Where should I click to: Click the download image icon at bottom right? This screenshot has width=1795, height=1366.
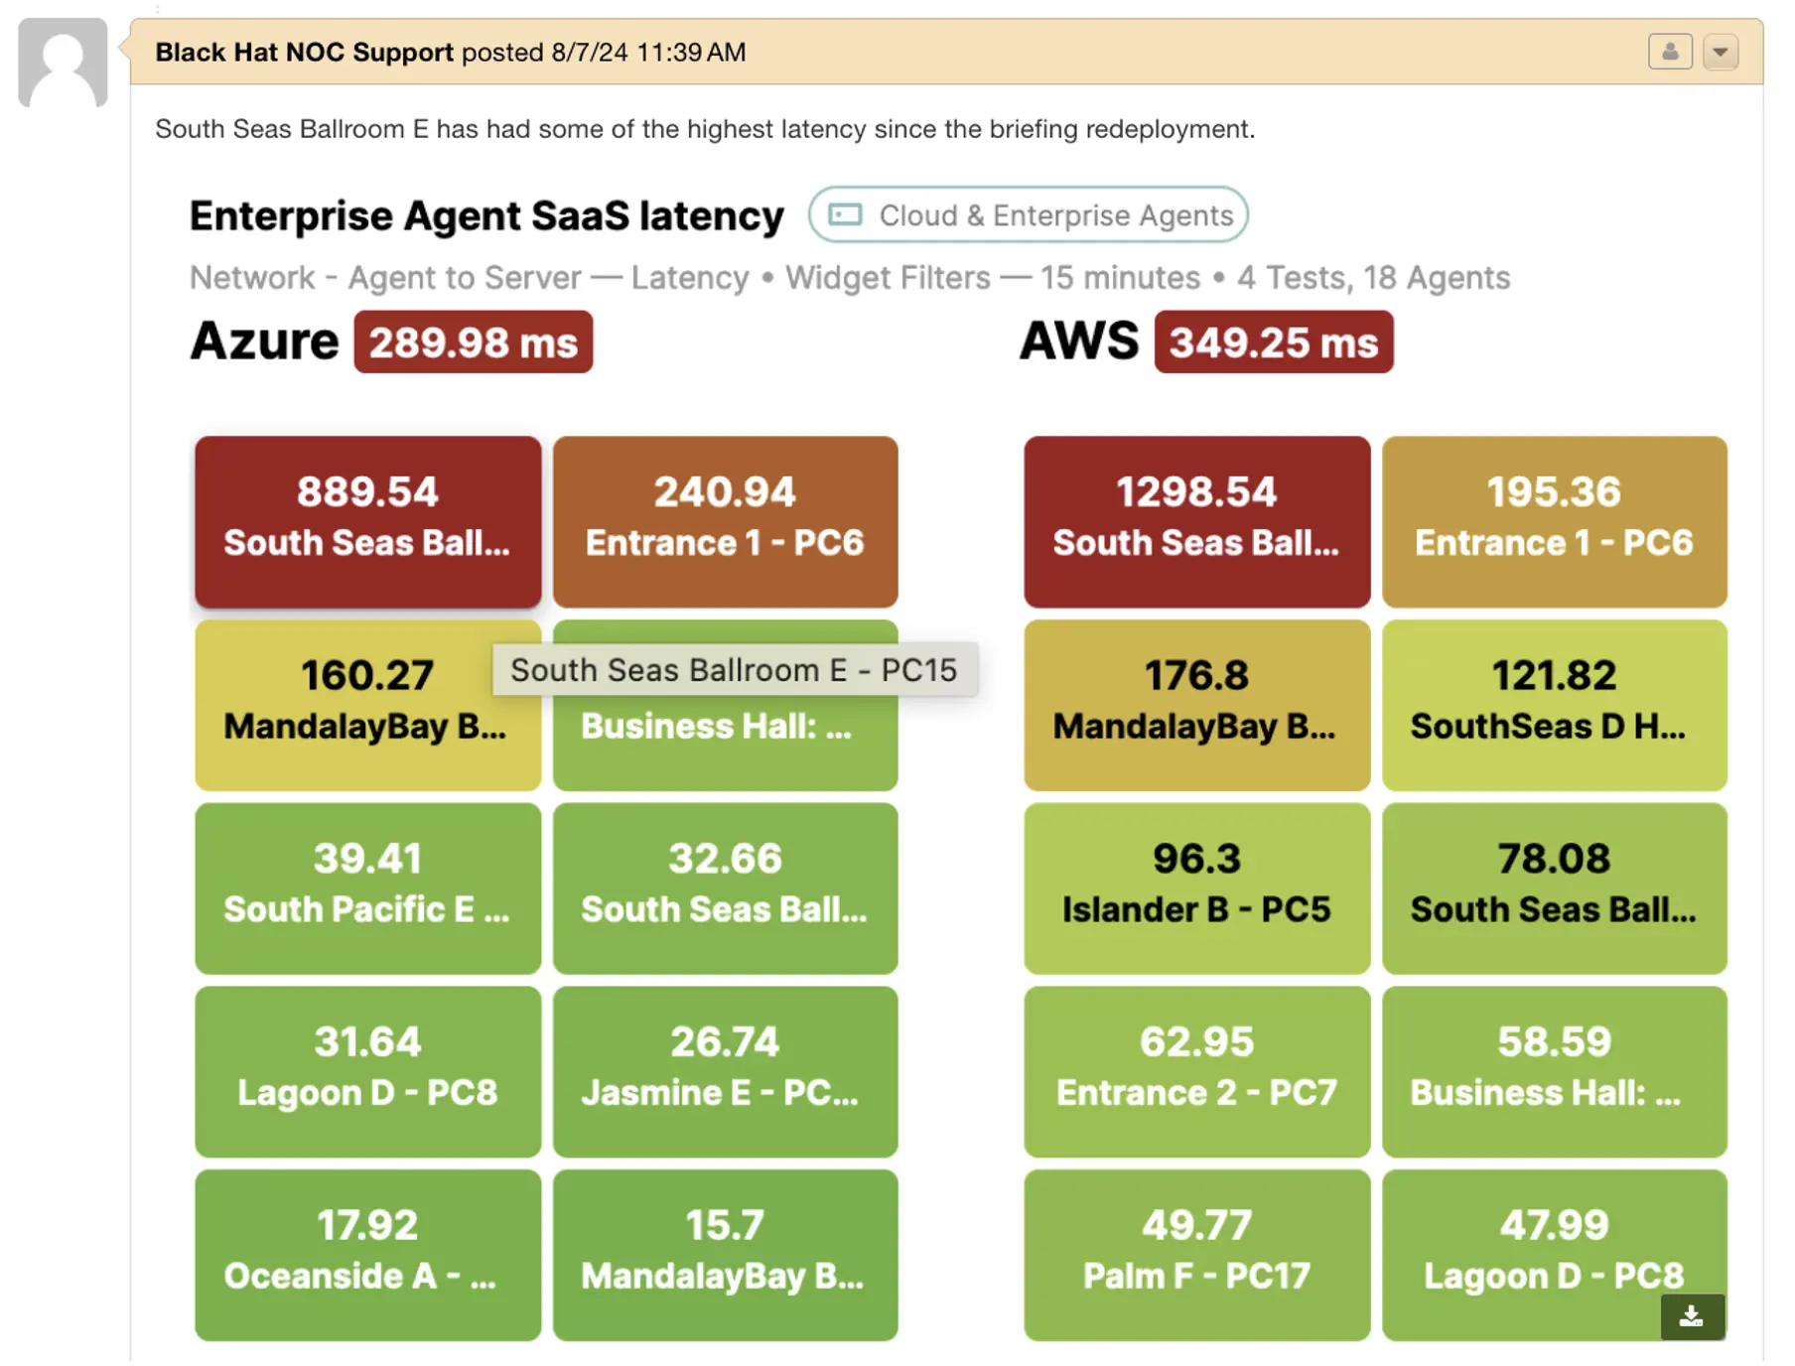[x=1692, y=1317]
